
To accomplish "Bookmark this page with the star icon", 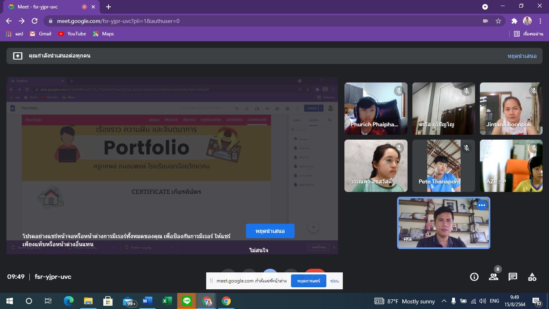I will coord(498,21).
